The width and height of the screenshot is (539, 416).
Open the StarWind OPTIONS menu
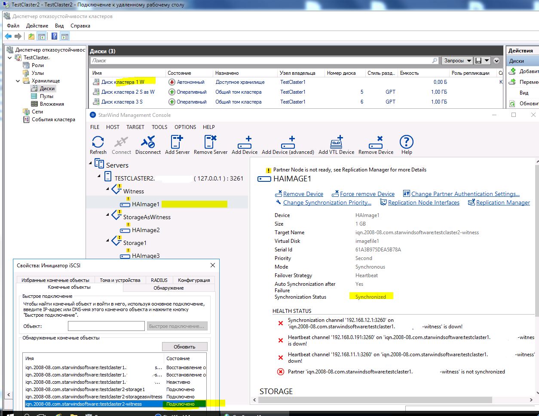tap(185, 127)
